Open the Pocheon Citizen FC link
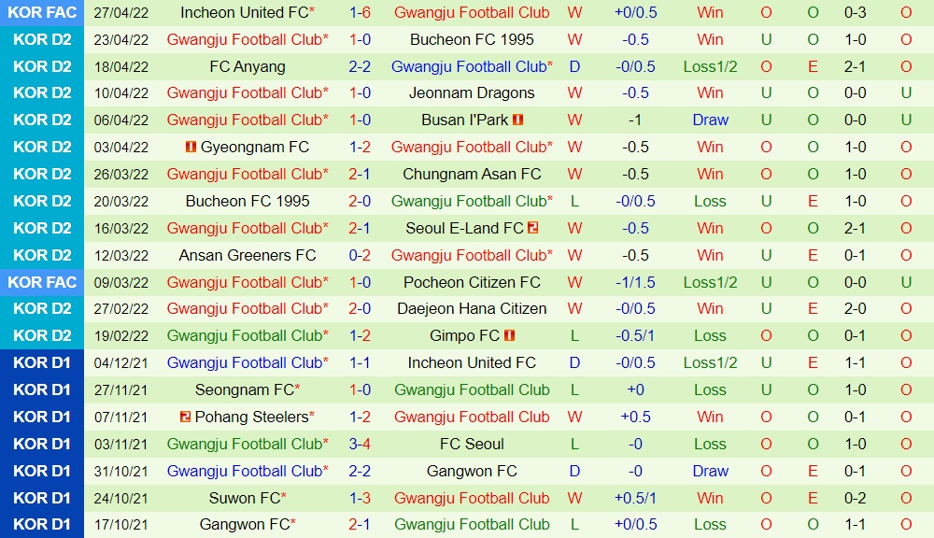Screen dimensions: 934x538 pyautogui.click(x=472, y=282)
